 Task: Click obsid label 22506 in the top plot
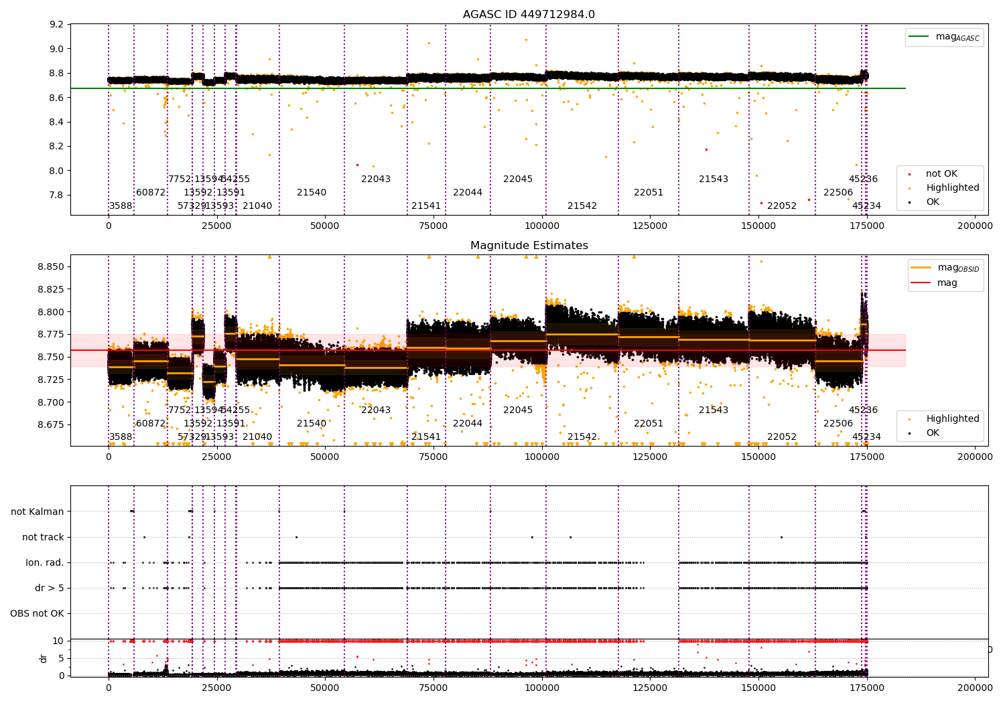(838, 193)
